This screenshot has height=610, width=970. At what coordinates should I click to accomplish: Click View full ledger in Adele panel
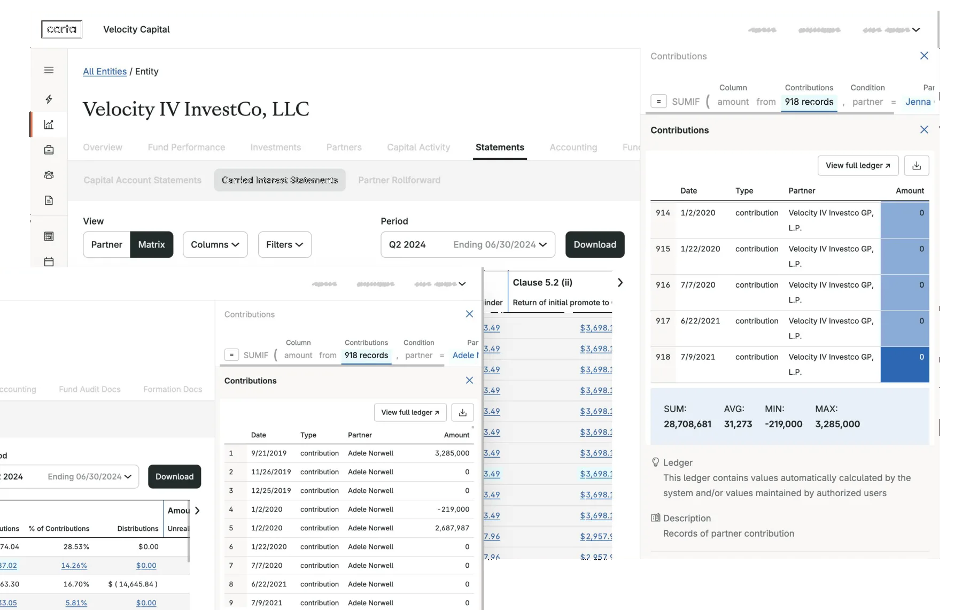tap(410, 412)
